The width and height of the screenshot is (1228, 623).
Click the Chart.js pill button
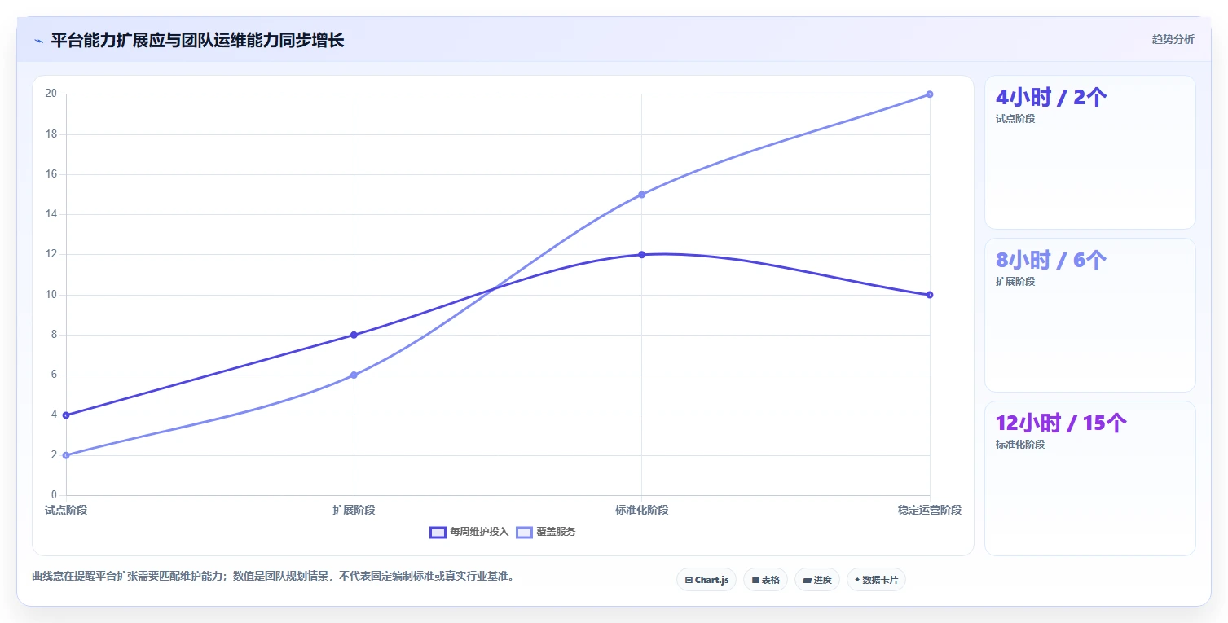click(707, 580)
